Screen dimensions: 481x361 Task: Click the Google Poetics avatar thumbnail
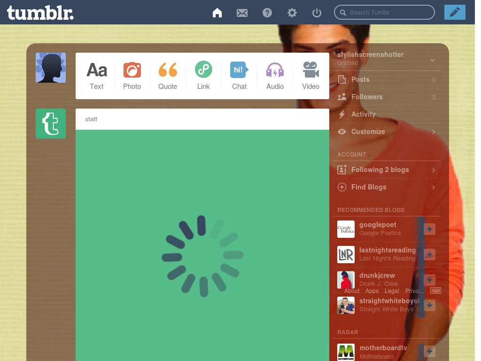(346, 229)
